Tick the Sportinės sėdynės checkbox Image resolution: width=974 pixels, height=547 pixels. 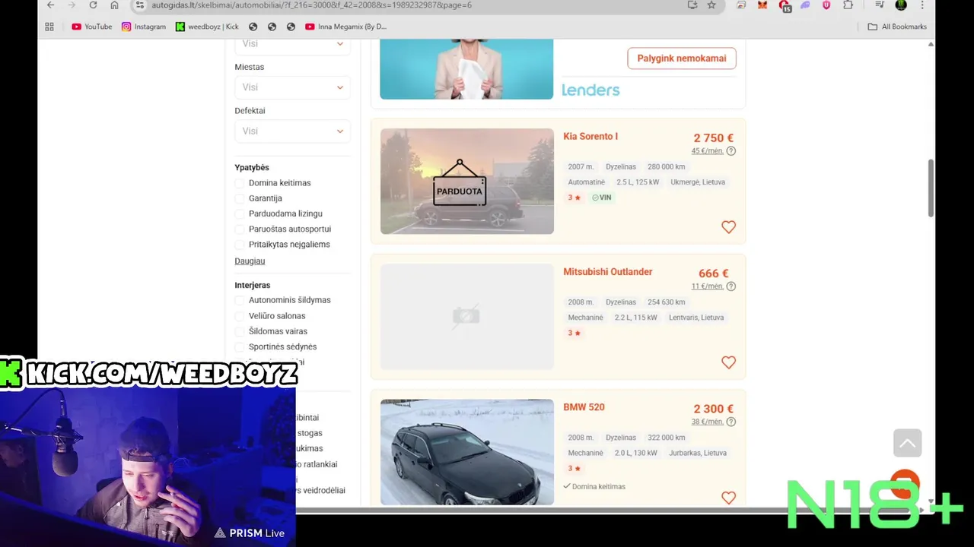(x=240, y=347)
